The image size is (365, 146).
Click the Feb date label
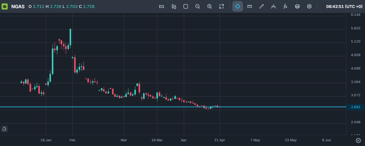72,140
